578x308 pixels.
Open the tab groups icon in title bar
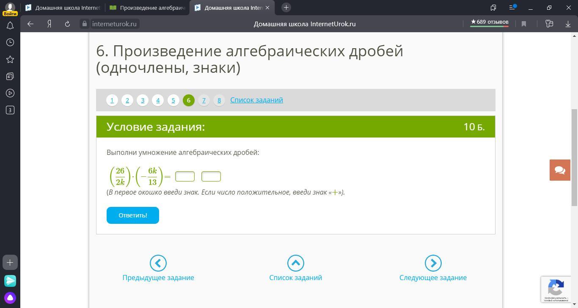click(x=493, y=8)
